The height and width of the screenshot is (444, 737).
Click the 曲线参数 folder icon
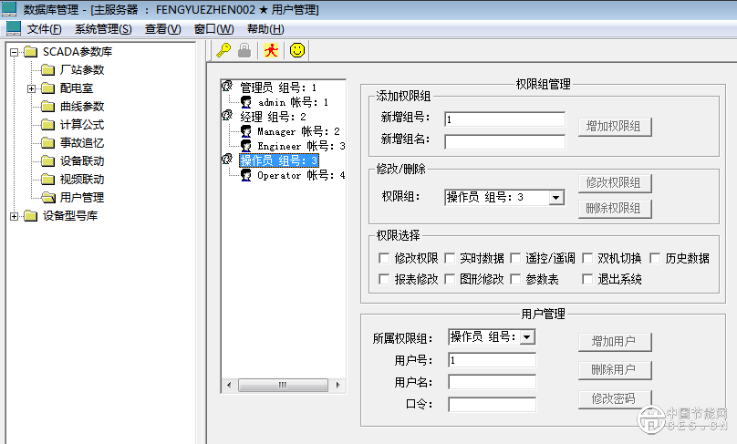48,107
